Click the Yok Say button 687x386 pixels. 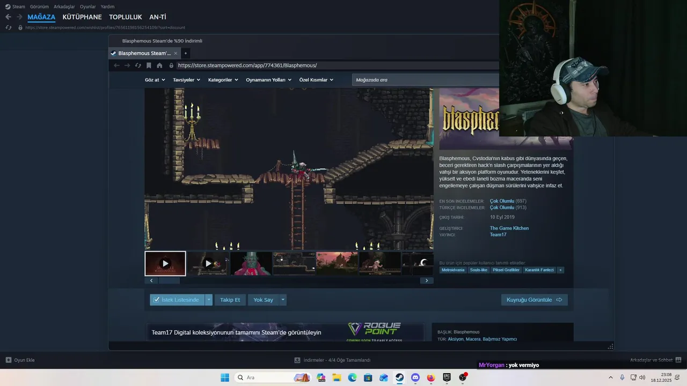[x=263, y=300]
